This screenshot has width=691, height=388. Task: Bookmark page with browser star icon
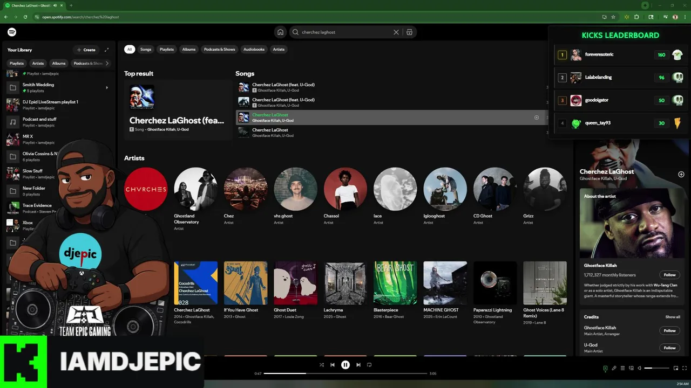click(613, 17)
